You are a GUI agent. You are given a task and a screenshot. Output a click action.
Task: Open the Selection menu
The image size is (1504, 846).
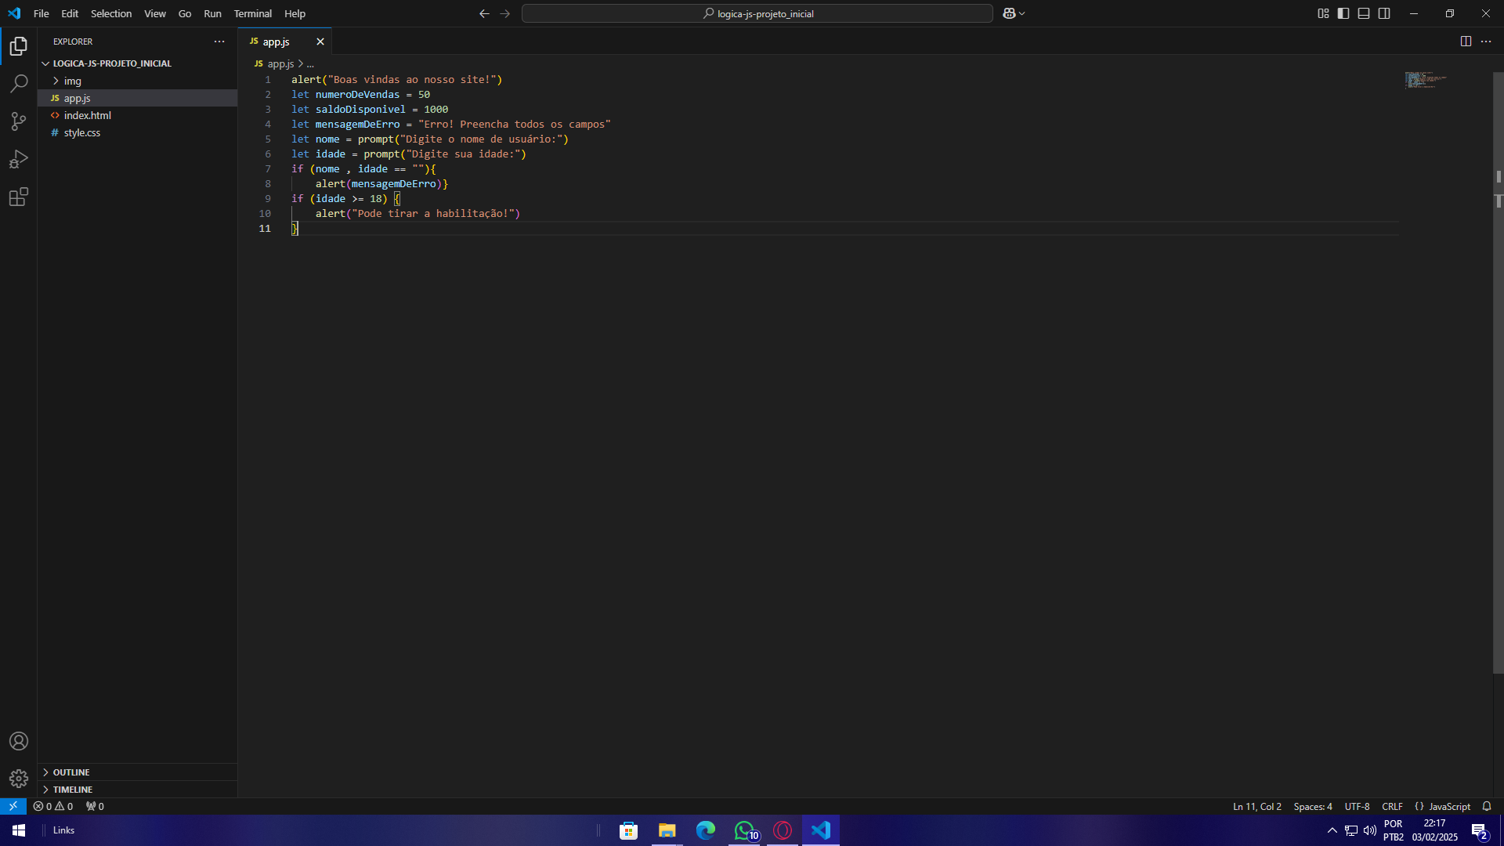click(x=111, y=13)
